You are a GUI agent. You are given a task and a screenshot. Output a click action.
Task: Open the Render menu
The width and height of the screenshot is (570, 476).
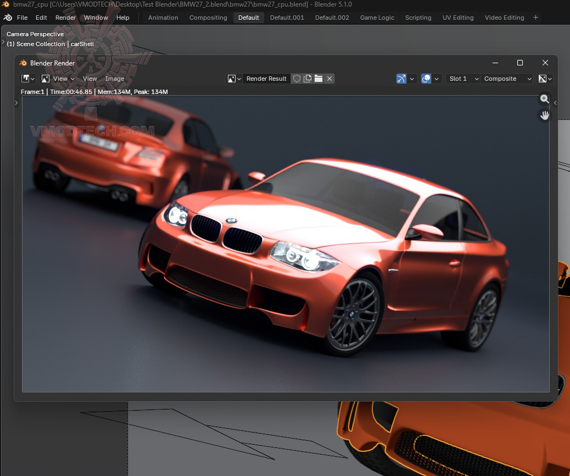[65, 18]
